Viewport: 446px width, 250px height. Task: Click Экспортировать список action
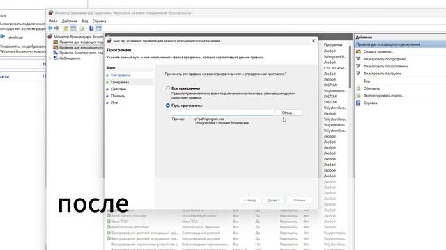click(380, 96)
